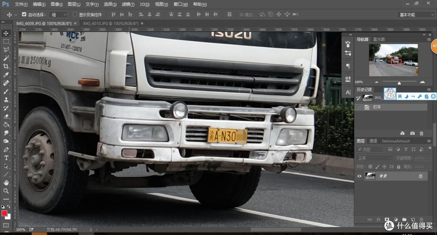Click the trash icon in History panel
Screen dimensions: 437x235
422,133
